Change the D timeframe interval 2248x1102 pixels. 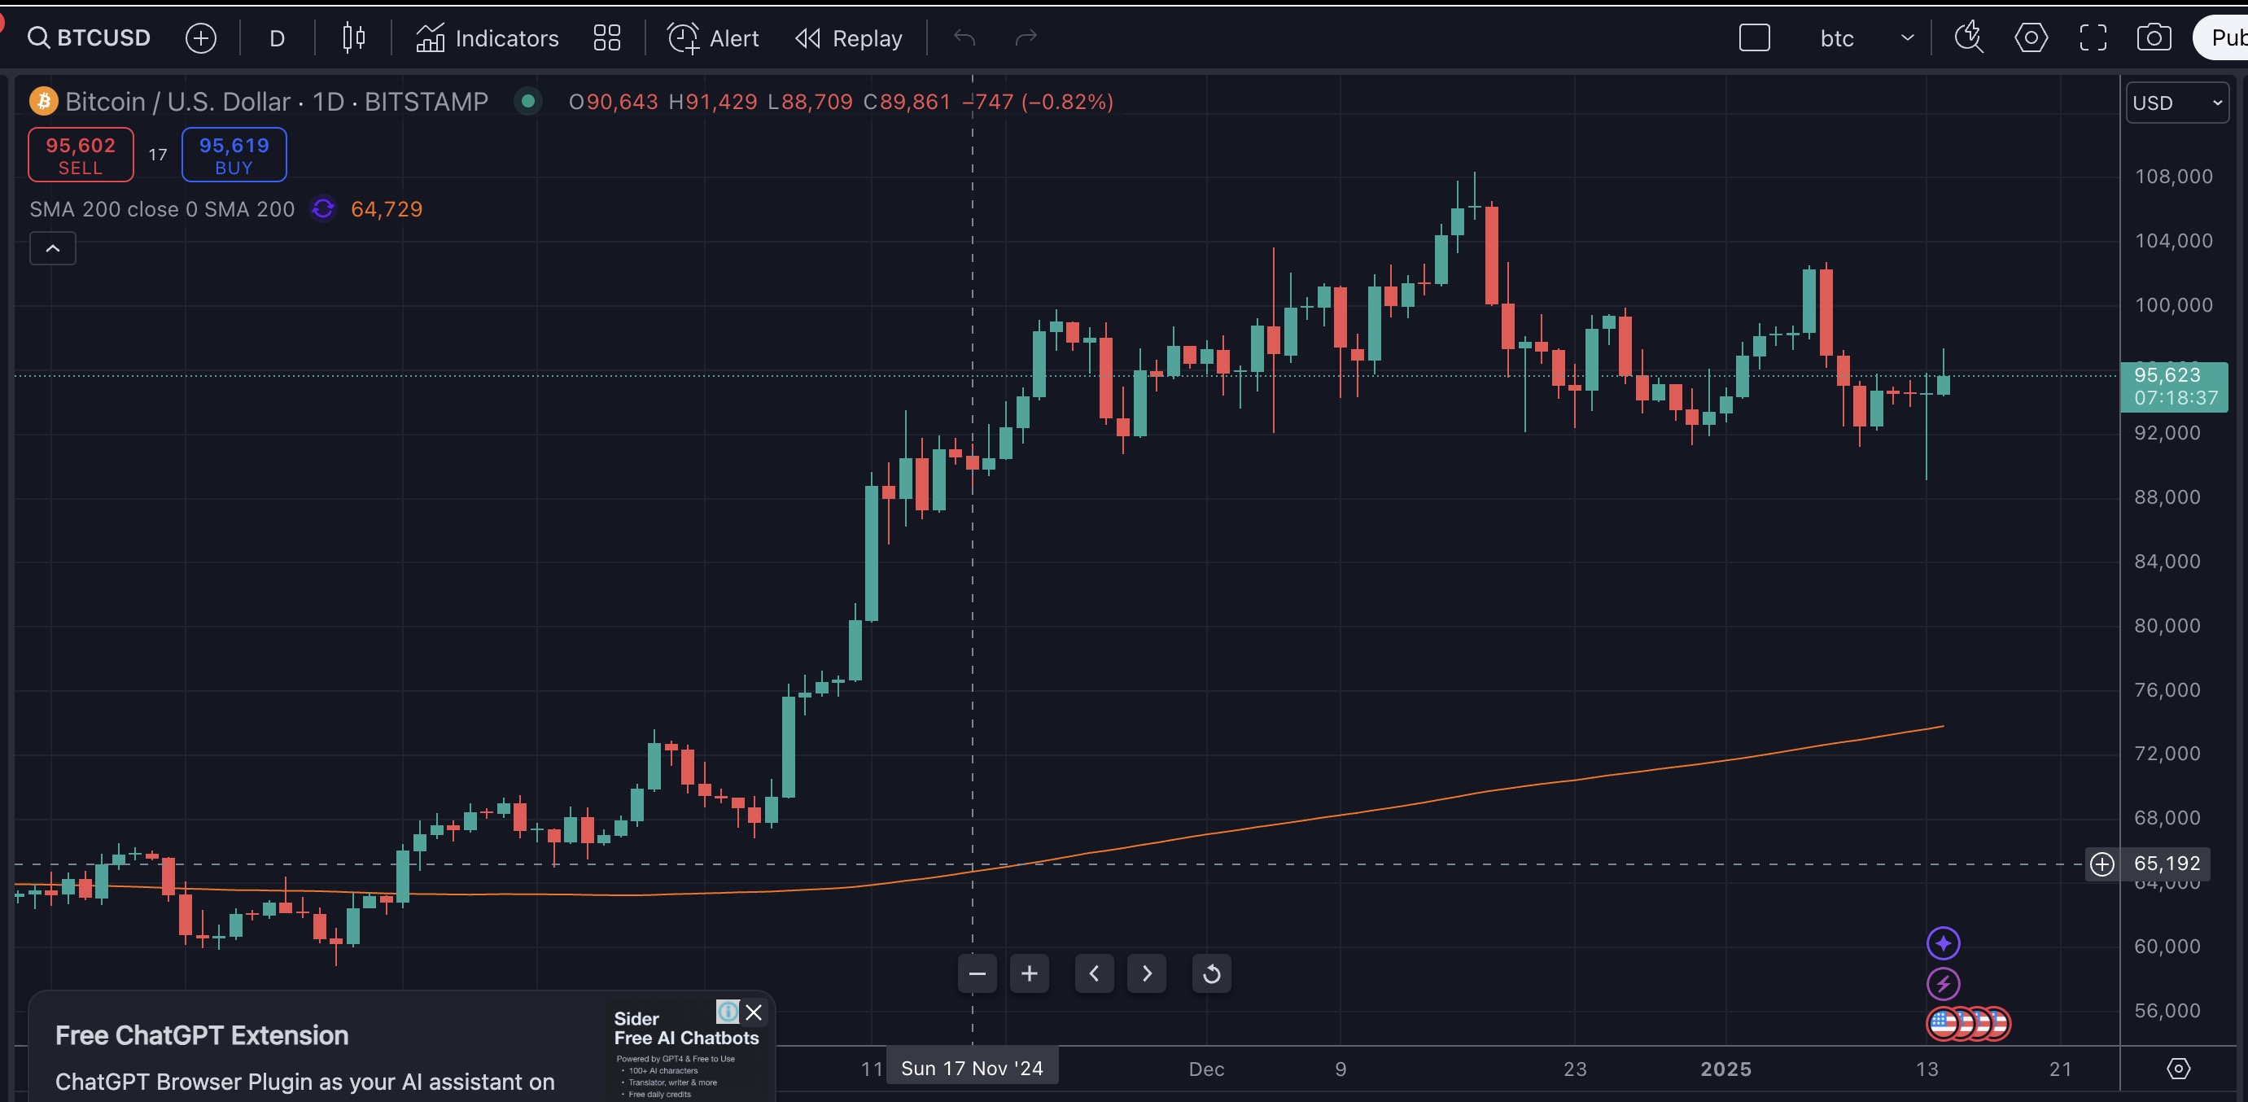coord(277,37)
